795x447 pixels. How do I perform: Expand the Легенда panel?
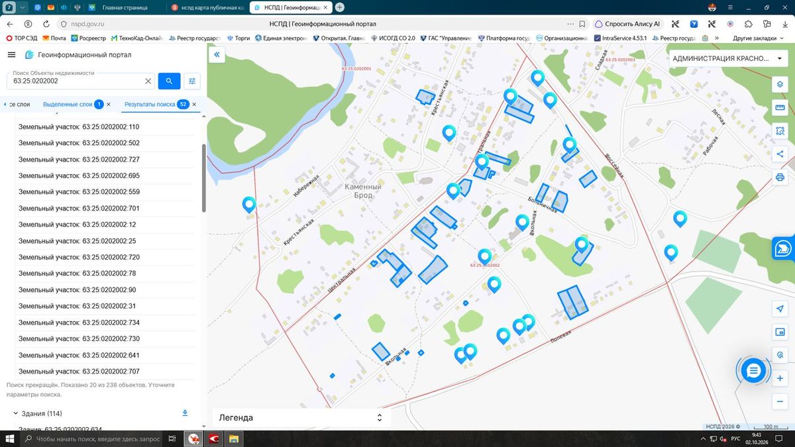tap(301, 418)
